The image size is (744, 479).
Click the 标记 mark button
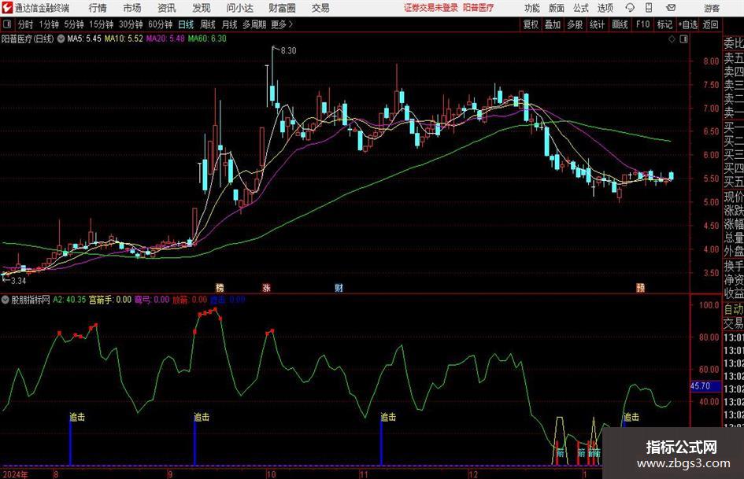point(664,24)
